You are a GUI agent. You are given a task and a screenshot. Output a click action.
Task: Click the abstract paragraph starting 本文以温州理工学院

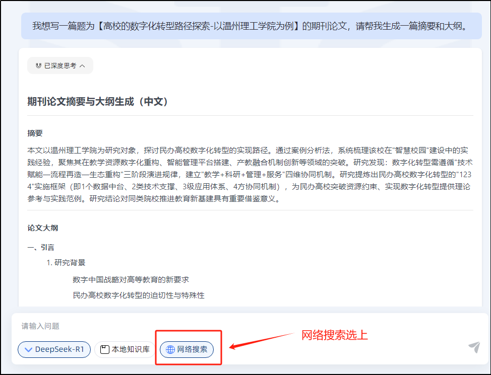click(x=250, y=175)
